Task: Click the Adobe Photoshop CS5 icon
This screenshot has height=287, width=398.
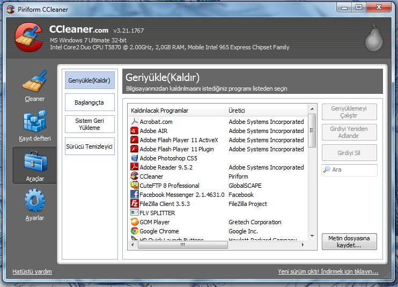Action: (x=134, y=158)
